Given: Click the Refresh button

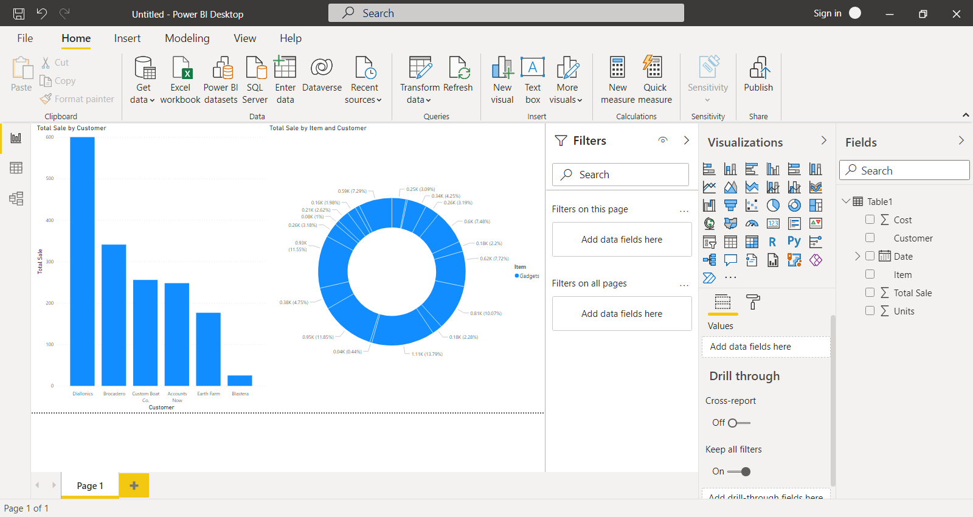Looking at the screenshot, I should (x=458, y=75).
